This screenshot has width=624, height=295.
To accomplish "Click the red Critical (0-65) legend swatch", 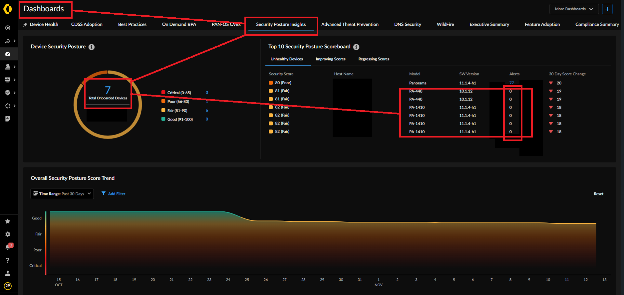I will coord(163,93).
